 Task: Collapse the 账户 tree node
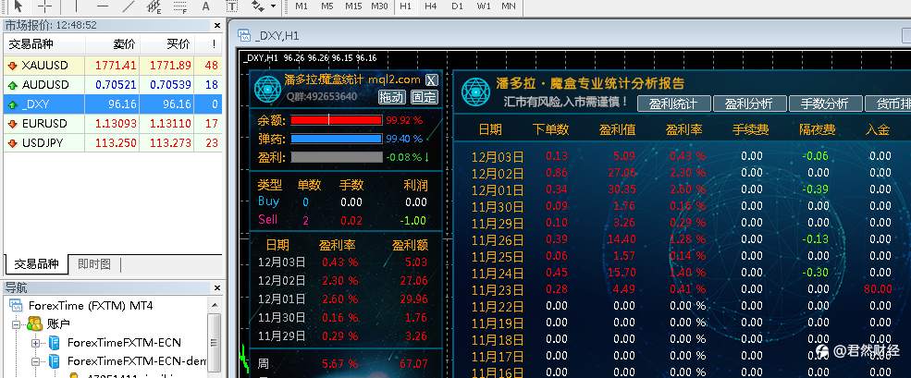(x=17, y=324)
